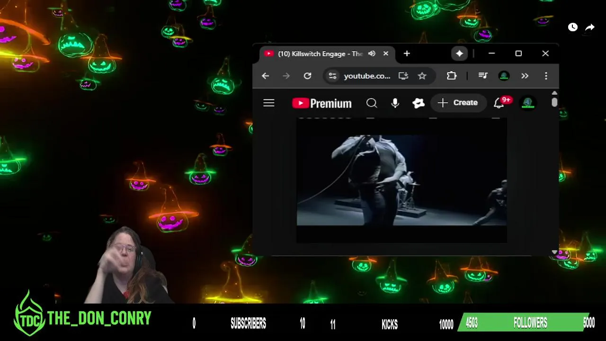
Task: Click the youtube.com address field
Action: point(367,76)
